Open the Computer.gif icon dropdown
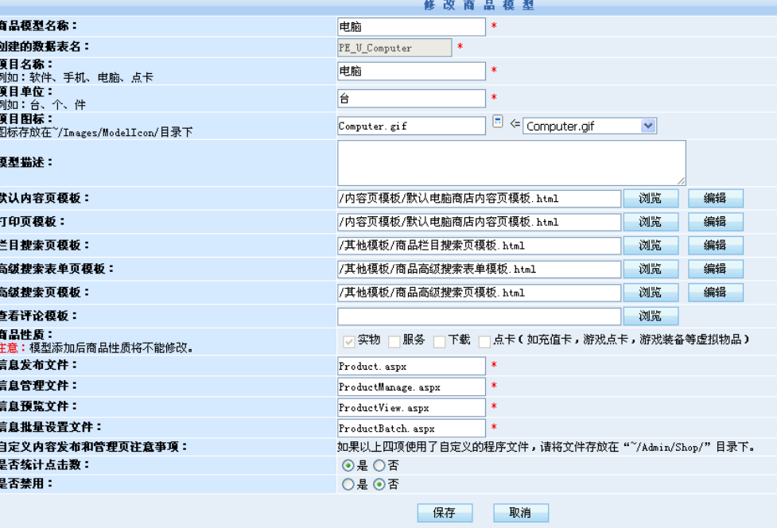 [x=647, y=126]
